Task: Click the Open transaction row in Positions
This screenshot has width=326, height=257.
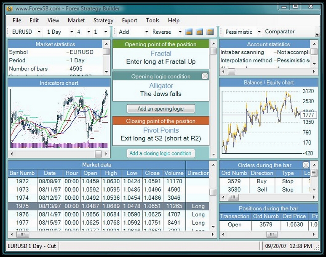Action: 269,225
